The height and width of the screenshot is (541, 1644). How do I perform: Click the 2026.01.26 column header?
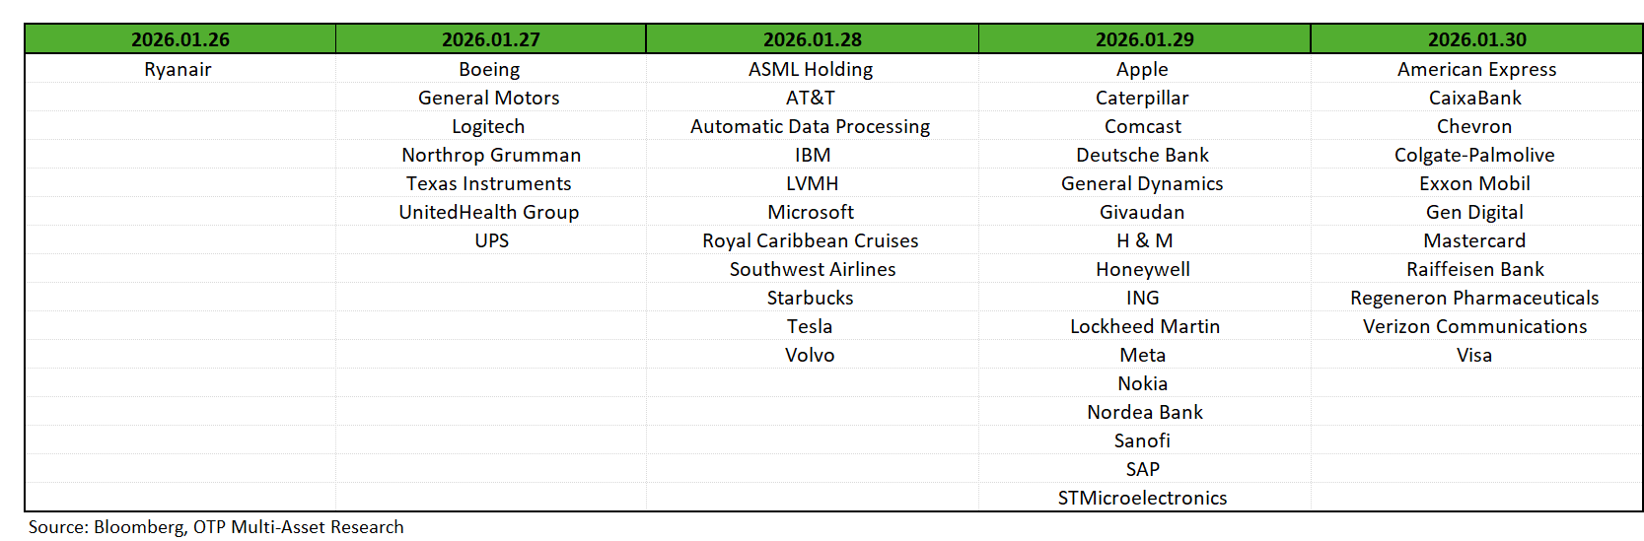point(180,39)
